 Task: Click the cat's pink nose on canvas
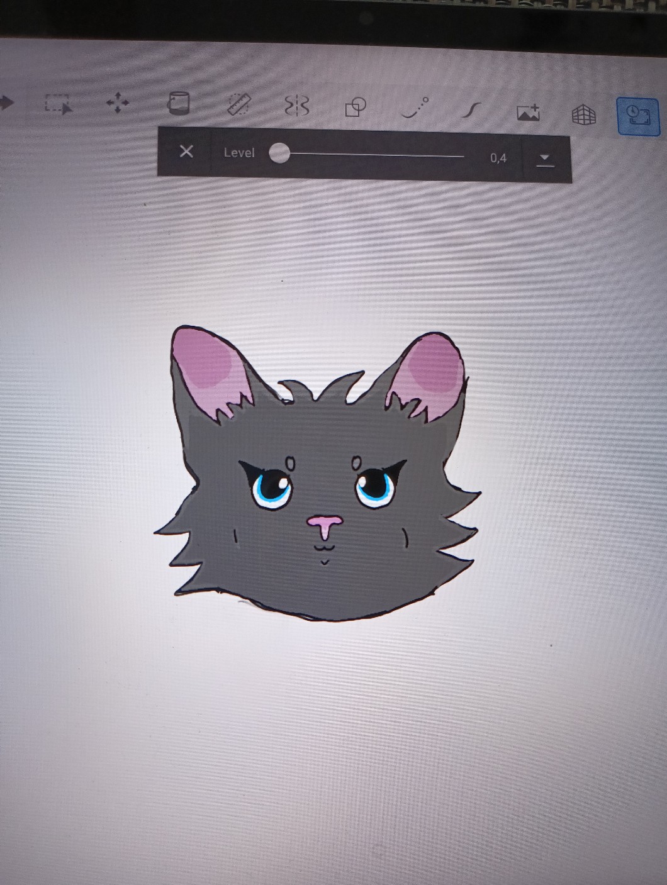coord(325,524)
